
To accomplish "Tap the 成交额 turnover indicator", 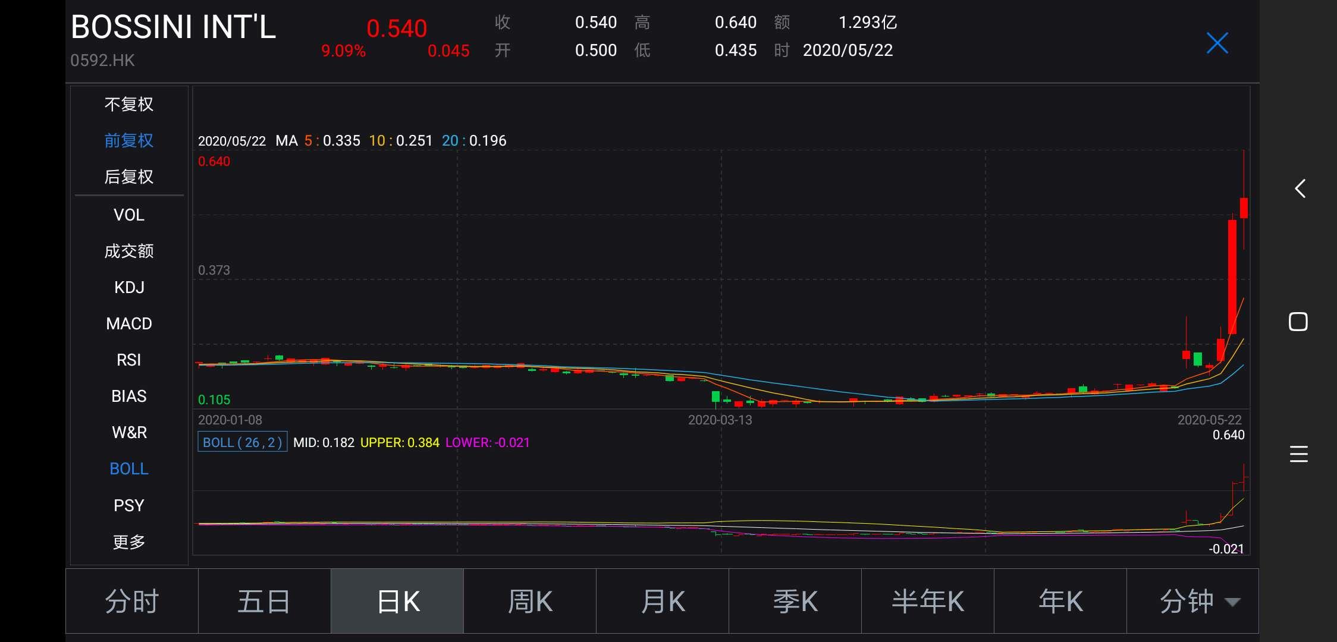I will click(x=128, y=251).
